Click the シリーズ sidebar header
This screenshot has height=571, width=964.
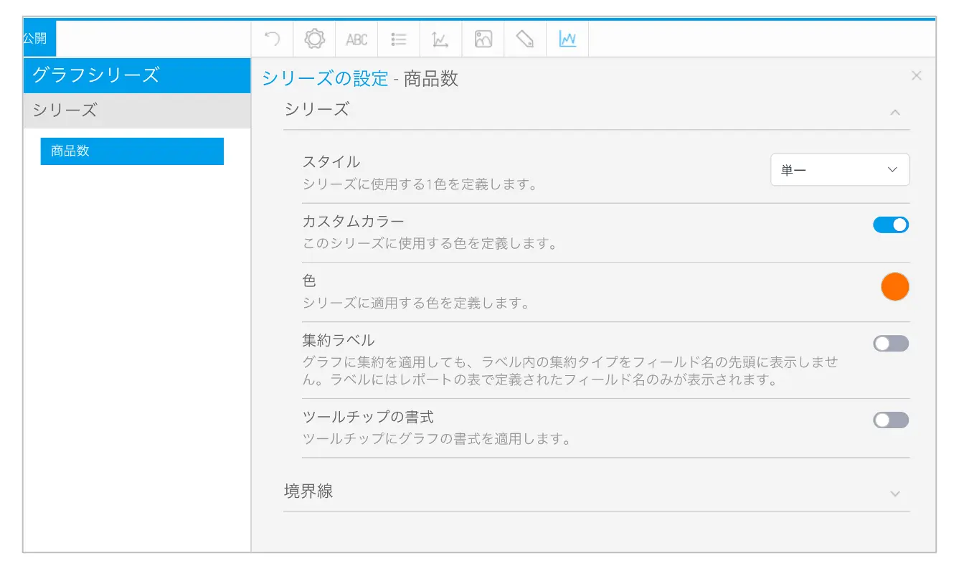pyautogui.click(x=136, y=110)
